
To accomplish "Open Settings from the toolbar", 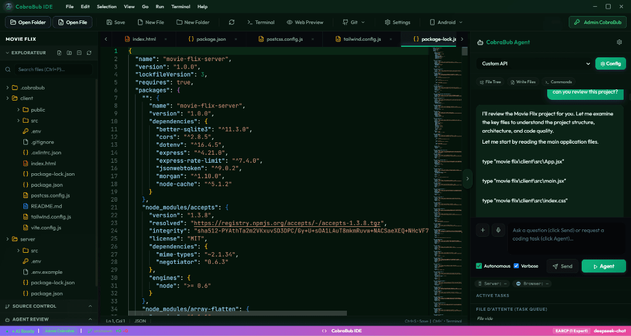I will (x=397, y=22).
